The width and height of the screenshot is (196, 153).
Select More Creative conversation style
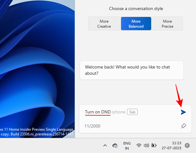tap(104, 24)
